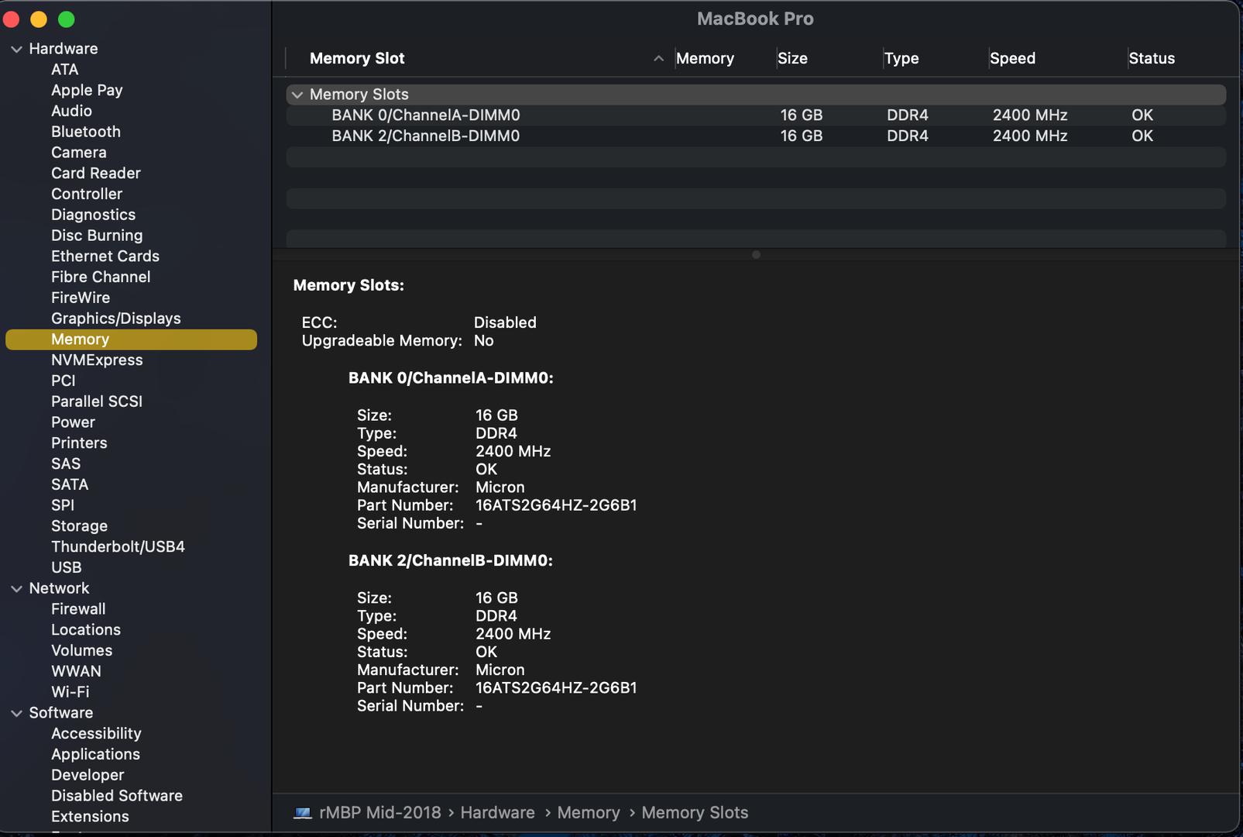The image size is (1243, 837).
Task: Select Bluetooth in the sidebar
Action: 86,132
